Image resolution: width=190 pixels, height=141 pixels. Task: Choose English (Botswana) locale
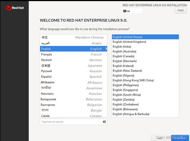pos(145,109)
